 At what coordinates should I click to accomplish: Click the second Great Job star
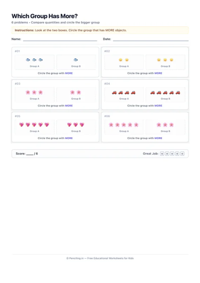(x=167, y=154)
